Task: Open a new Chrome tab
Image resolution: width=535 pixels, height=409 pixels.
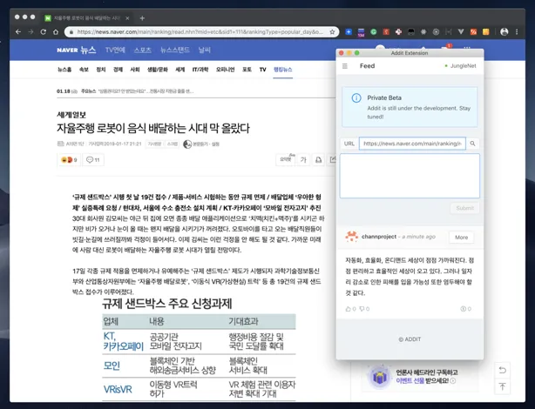Action: [142, 18]
